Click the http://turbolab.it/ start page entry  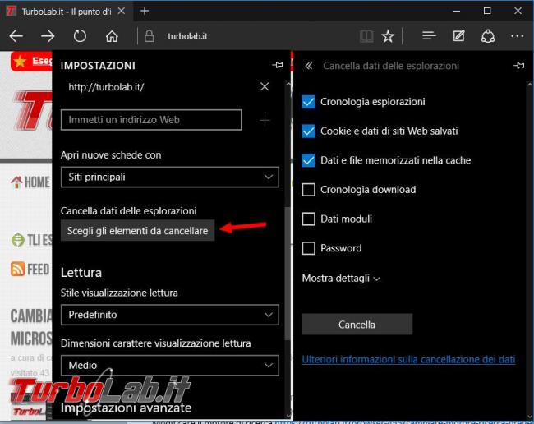[106, 87]
